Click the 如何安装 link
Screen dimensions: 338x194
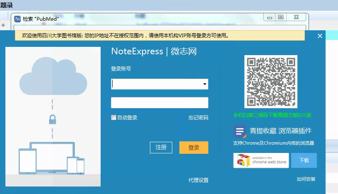(306, 179)
